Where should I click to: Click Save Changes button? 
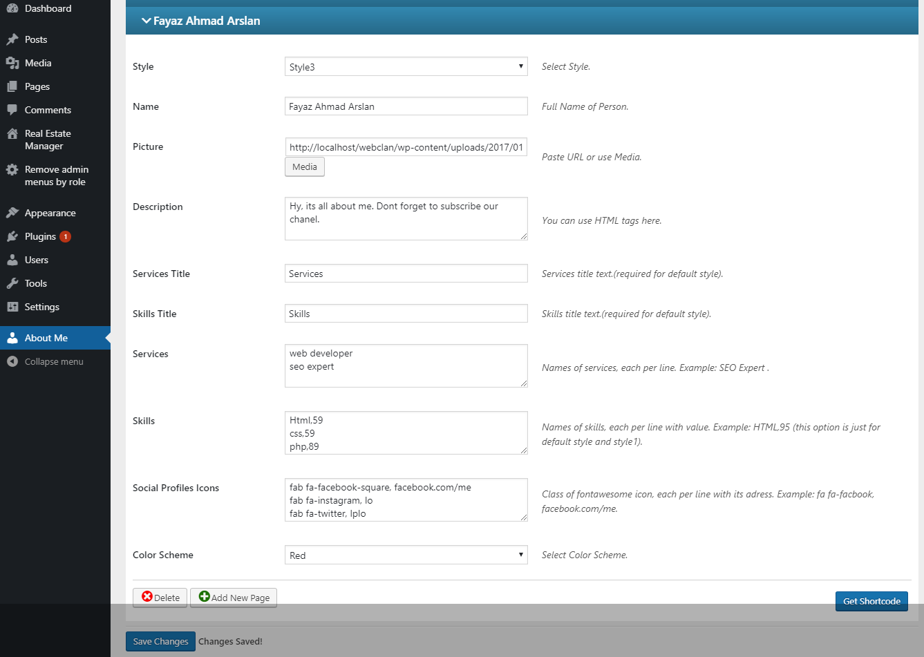pos(160,641)
